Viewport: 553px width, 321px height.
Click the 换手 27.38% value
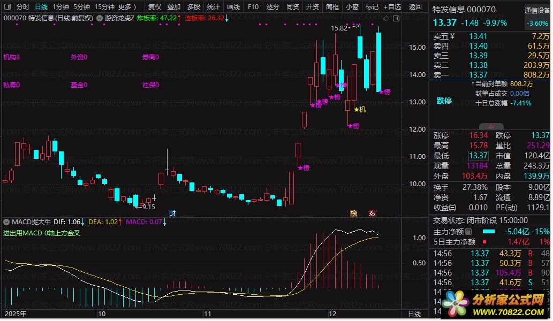click(x=475, y=187)
